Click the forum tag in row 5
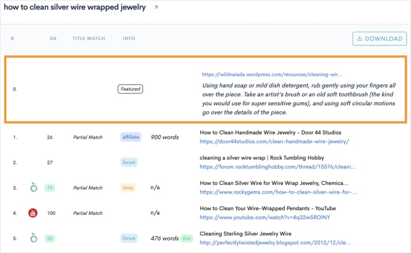411x253 pixels. pos(129,238)
